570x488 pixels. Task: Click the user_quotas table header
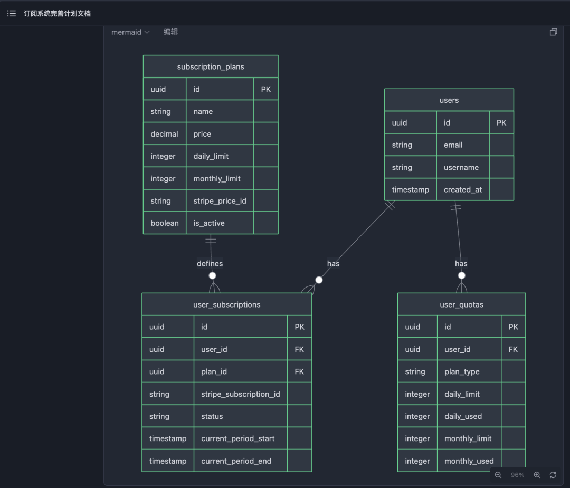coord(461,304)
